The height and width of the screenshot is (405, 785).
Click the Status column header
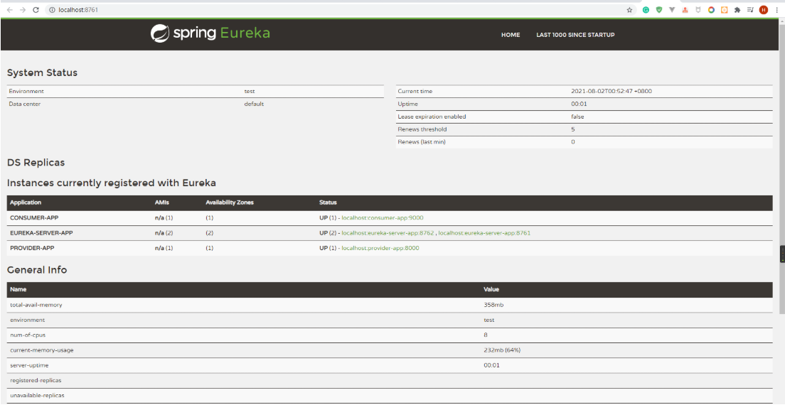[x=328, y=202]
